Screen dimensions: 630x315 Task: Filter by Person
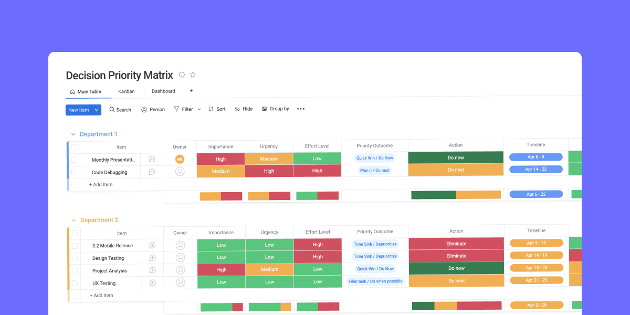pos(153,110)
